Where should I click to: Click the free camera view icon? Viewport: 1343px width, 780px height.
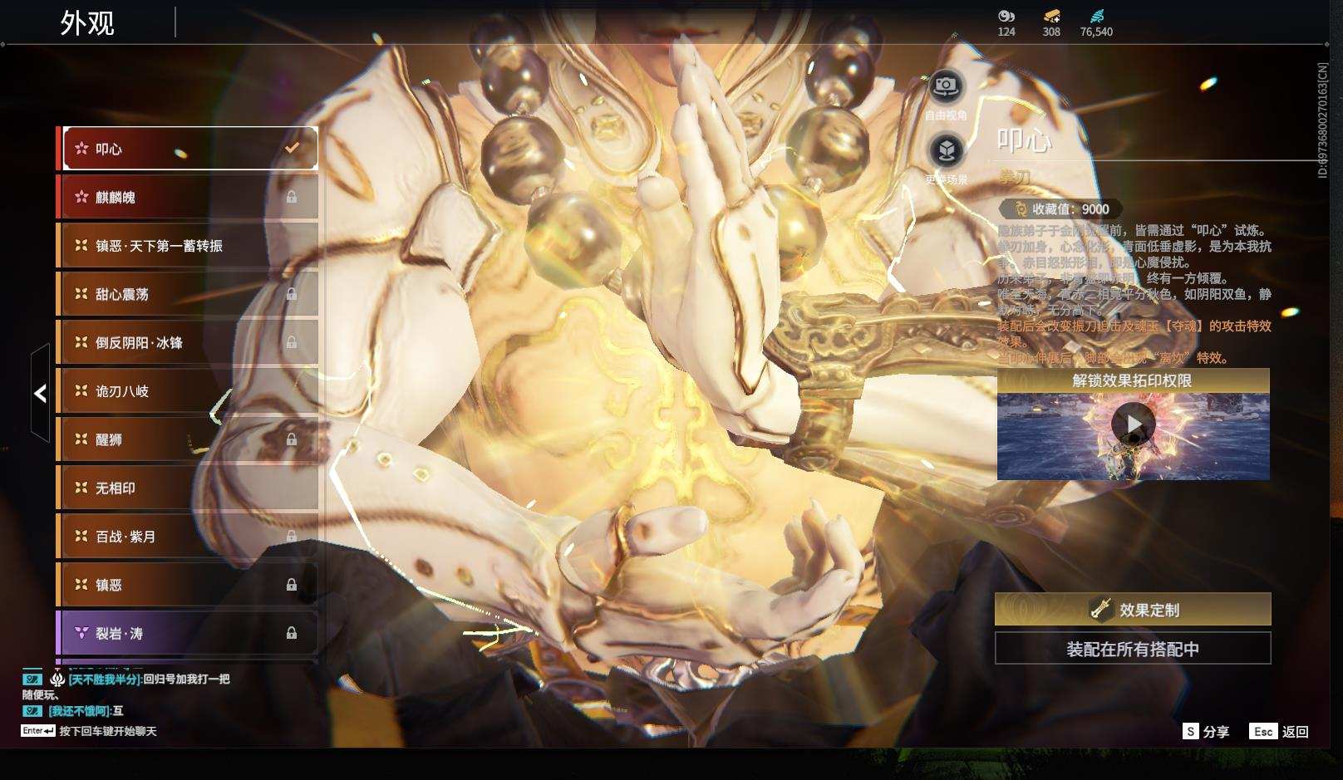click(x=946, y=86)
